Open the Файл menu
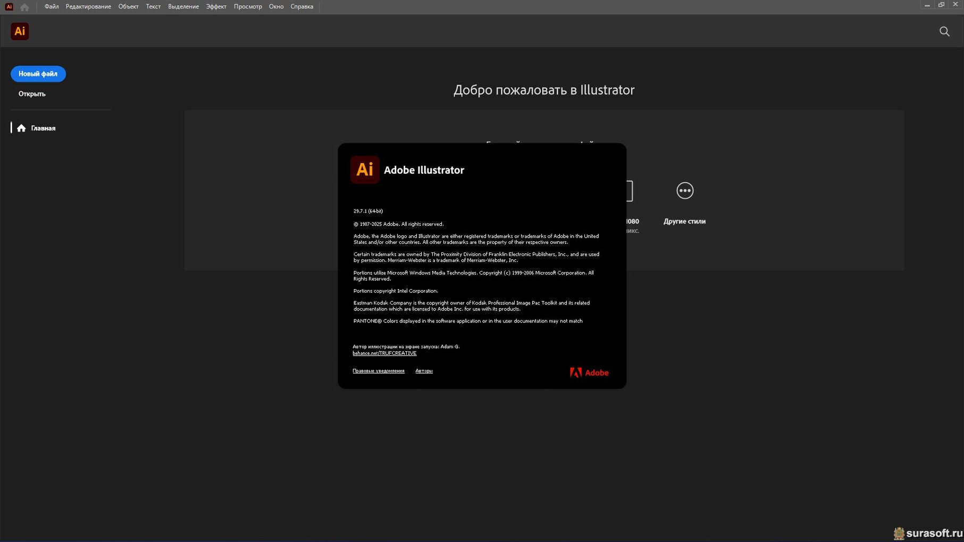 [x=52, y=6]
